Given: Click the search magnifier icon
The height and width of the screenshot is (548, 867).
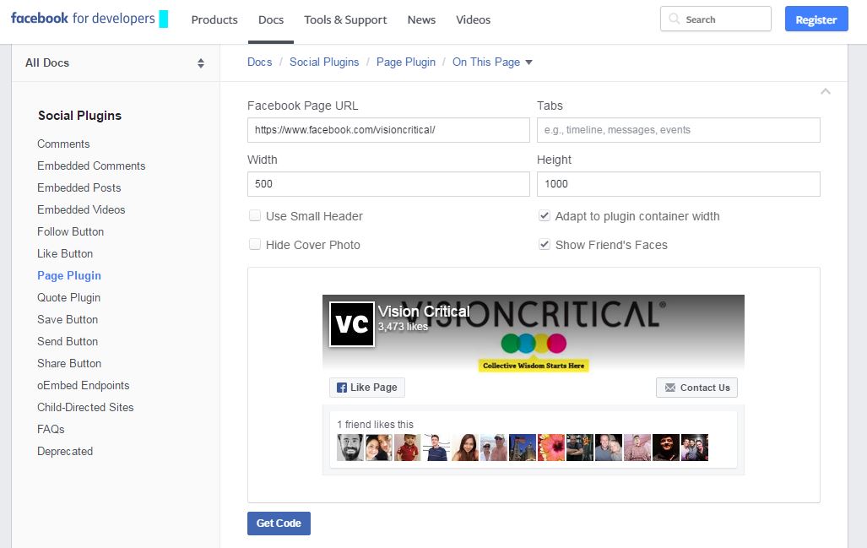Looking at the screenshot, I should (674, 19).
